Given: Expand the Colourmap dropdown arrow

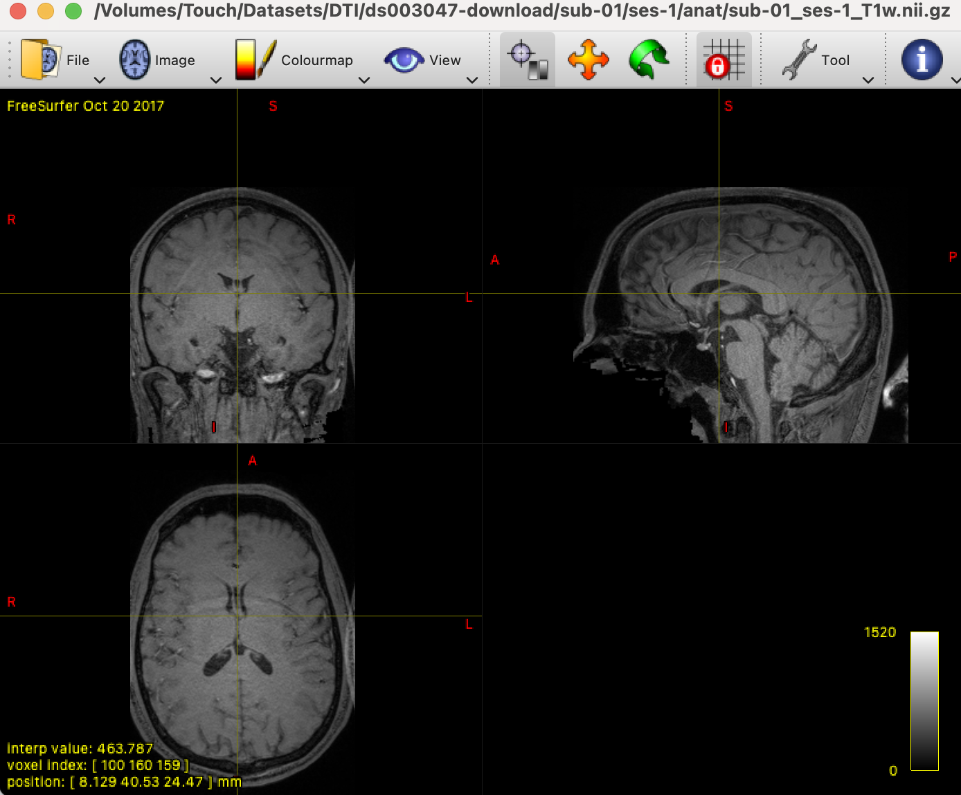Looking at the screenshot, I should (x=364, y=80).
